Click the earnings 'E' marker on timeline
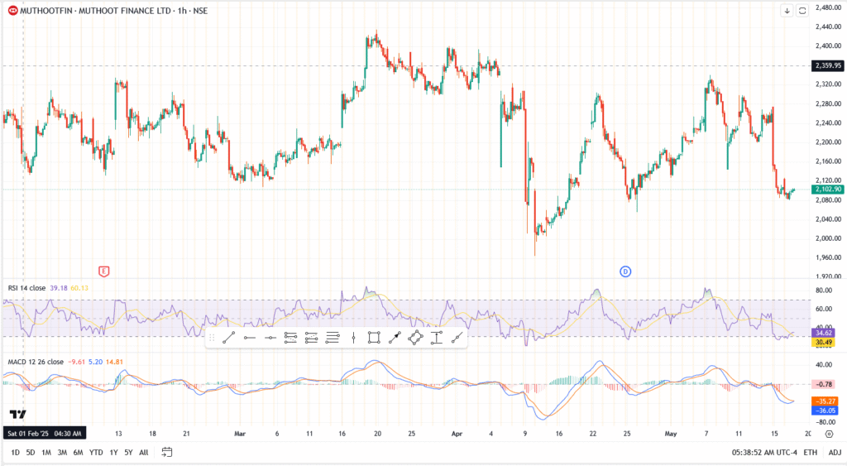This screenshot has width=847, height=466. coord(104,271)
